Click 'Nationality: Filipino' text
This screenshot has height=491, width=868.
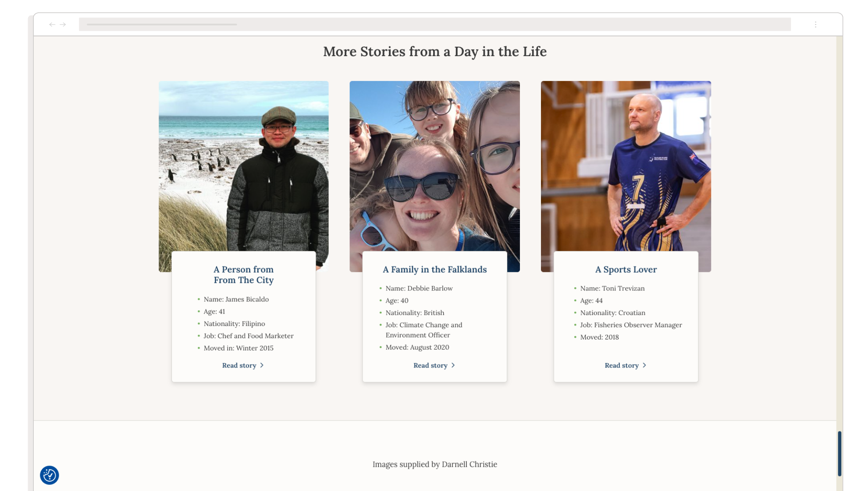coord(234,324)
